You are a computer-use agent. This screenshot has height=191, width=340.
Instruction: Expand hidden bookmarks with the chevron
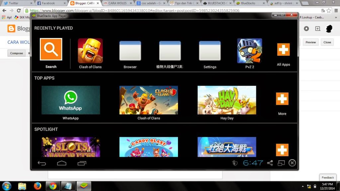336,17
